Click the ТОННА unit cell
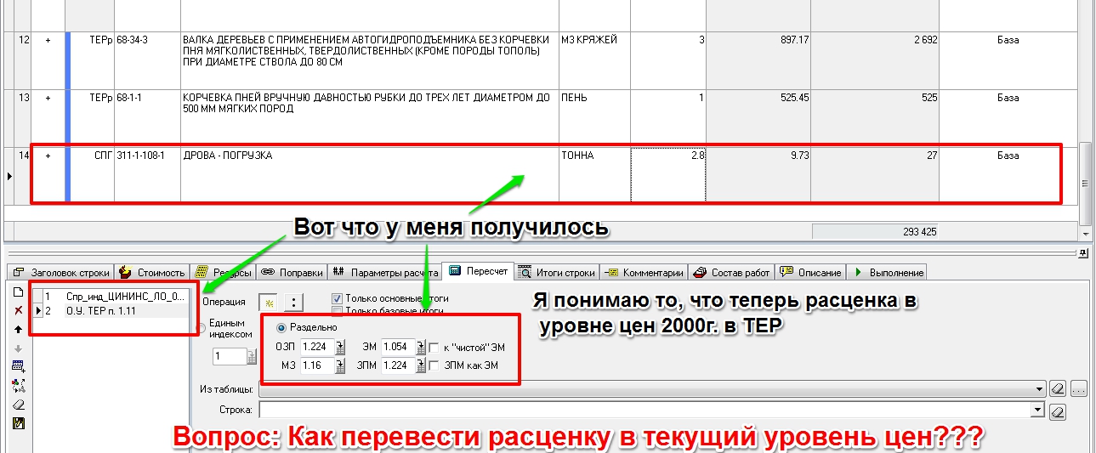 pos(593,175)
